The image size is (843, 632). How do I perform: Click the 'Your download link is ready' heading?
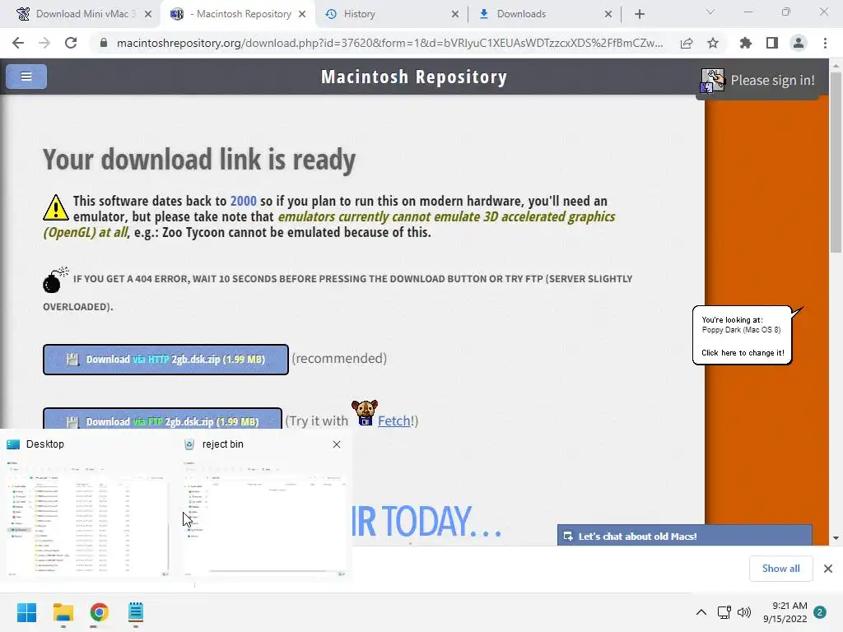point(199,160)
